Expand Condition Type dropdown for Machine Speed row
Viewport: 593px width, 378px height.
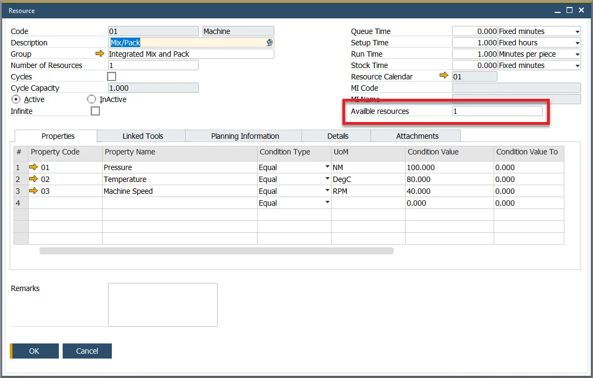pos(327,191)
